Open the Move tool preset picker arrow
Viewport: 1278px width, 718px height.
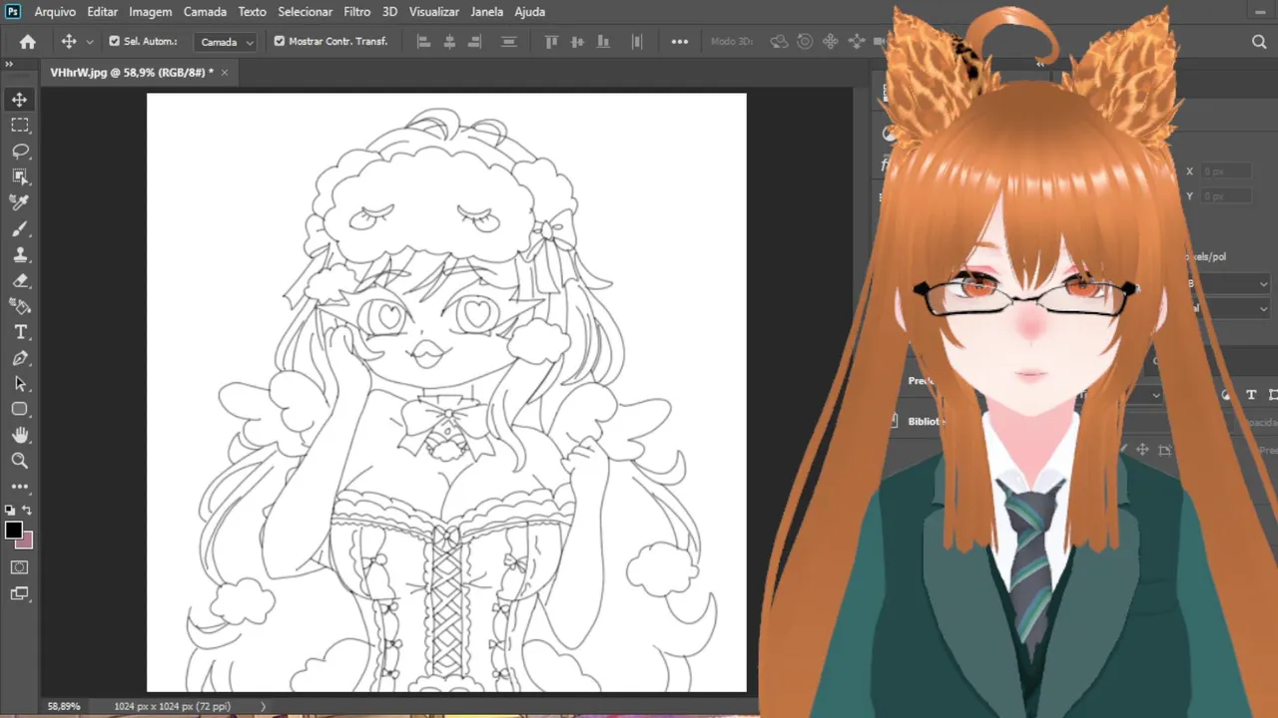tap(90, 42)
